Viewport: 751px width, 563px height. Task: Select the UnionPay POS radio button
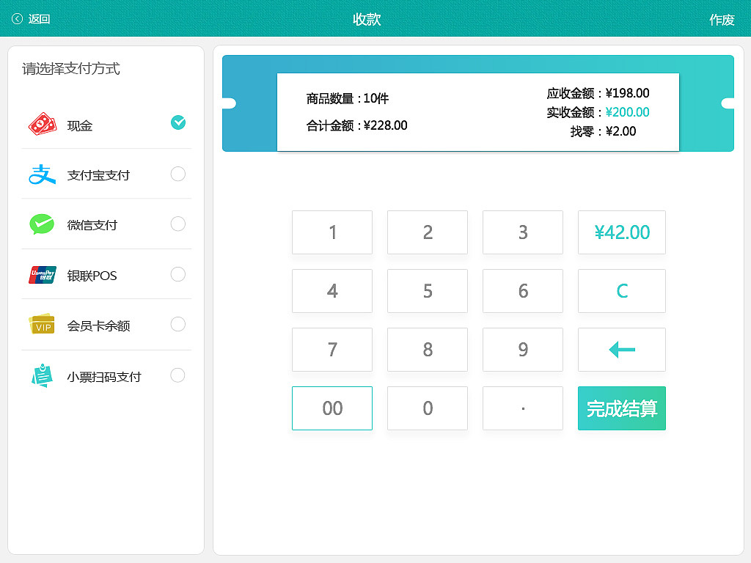178,274
